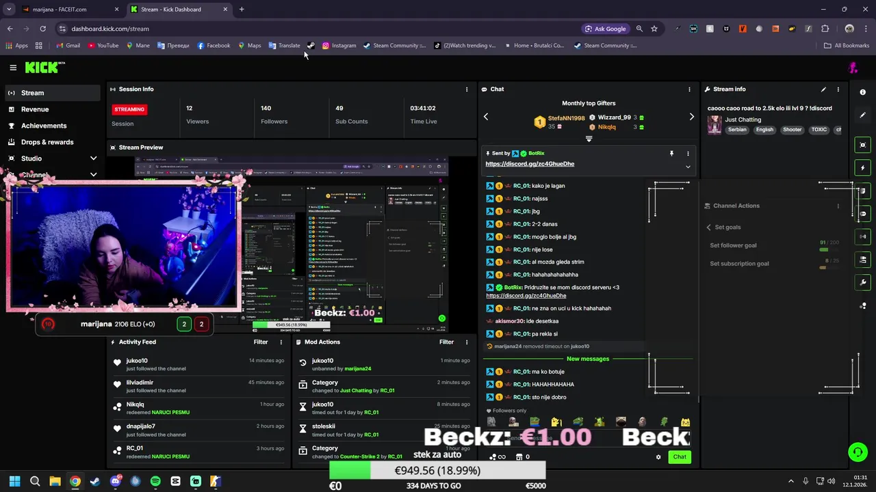Toggle the channel actions widget icon on the right rail
The width and height of the screenshot is (876, 492).
click(x=863, y=260)
